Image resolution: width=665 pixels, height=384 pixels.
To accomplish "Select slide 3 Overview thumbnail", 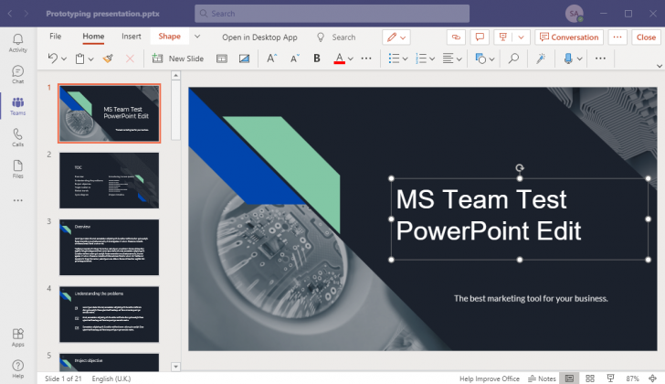I will click(109, 248).
